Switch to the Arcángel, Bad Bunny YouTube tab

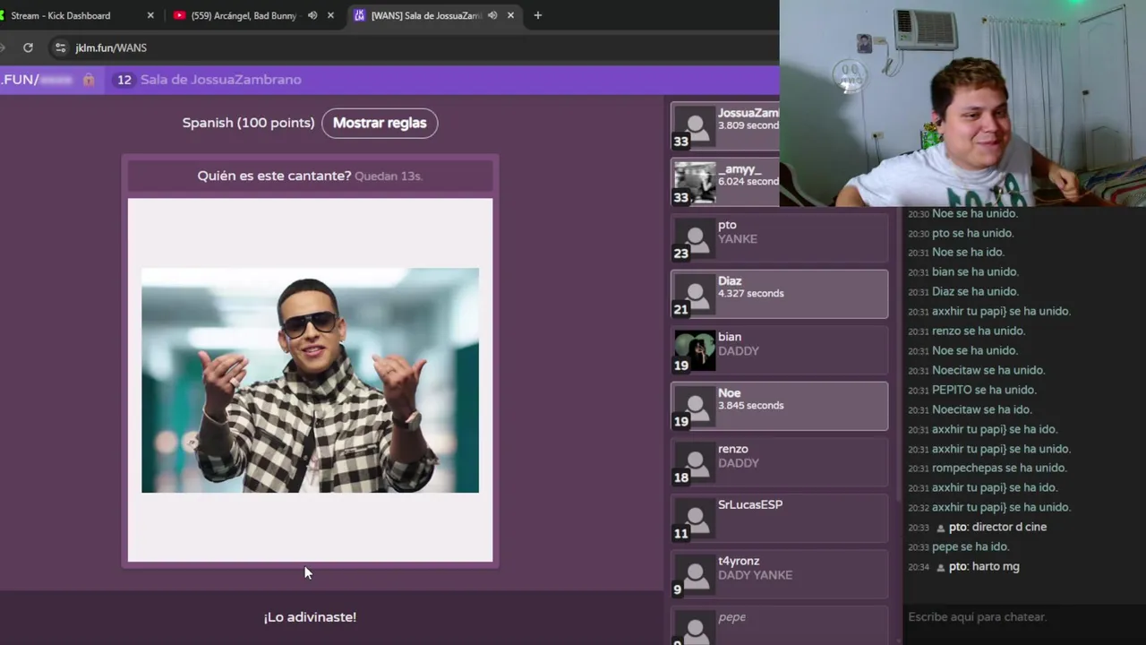pyautogui.click(x=244, y=15)
